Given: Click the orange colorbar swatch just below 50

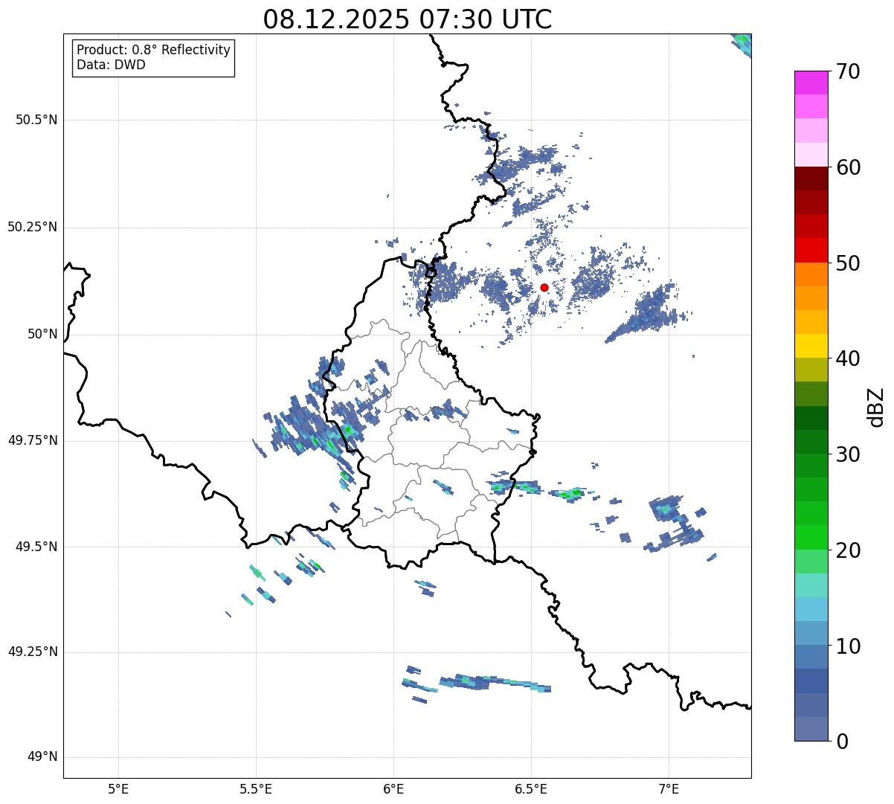Looking at the screenshot, I should (x=811, y=274).
